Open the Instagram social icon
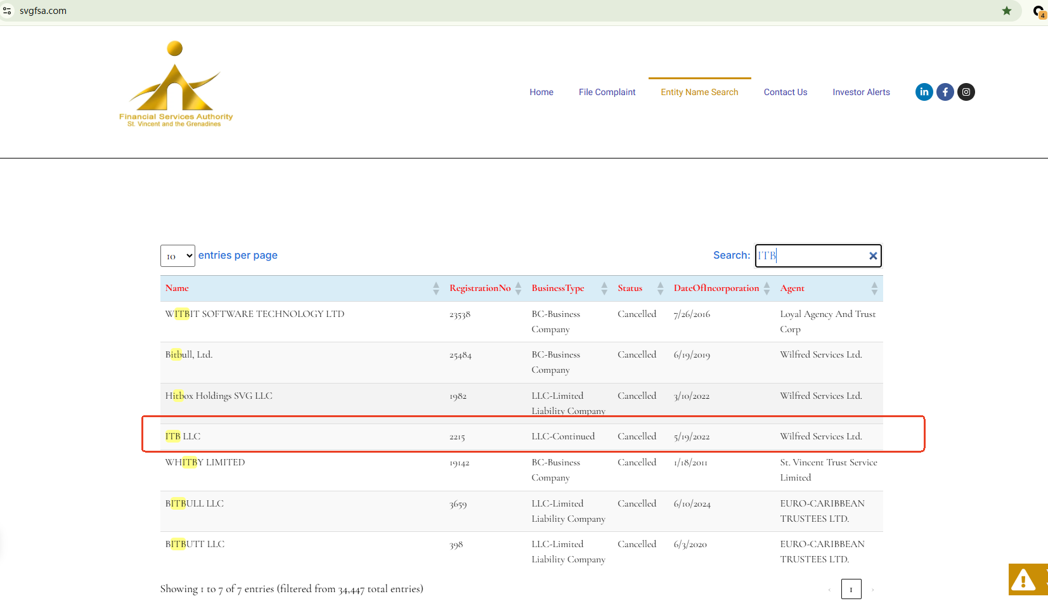The height and width of the screenshot is (608, 1048). coord(966,92)
